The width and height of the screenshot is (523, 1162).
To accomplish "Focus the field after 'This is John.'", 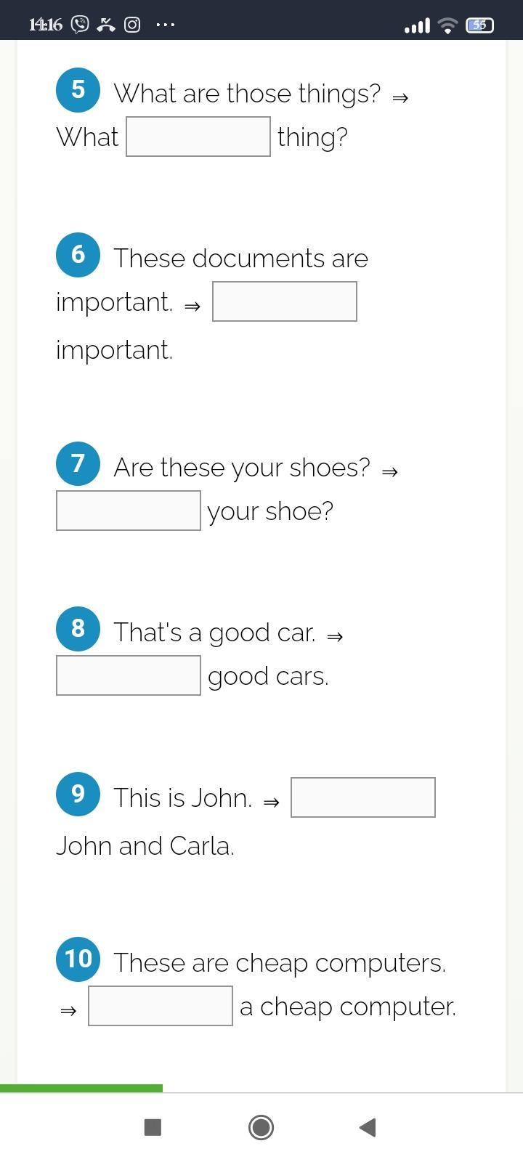I will pos(363,797).
